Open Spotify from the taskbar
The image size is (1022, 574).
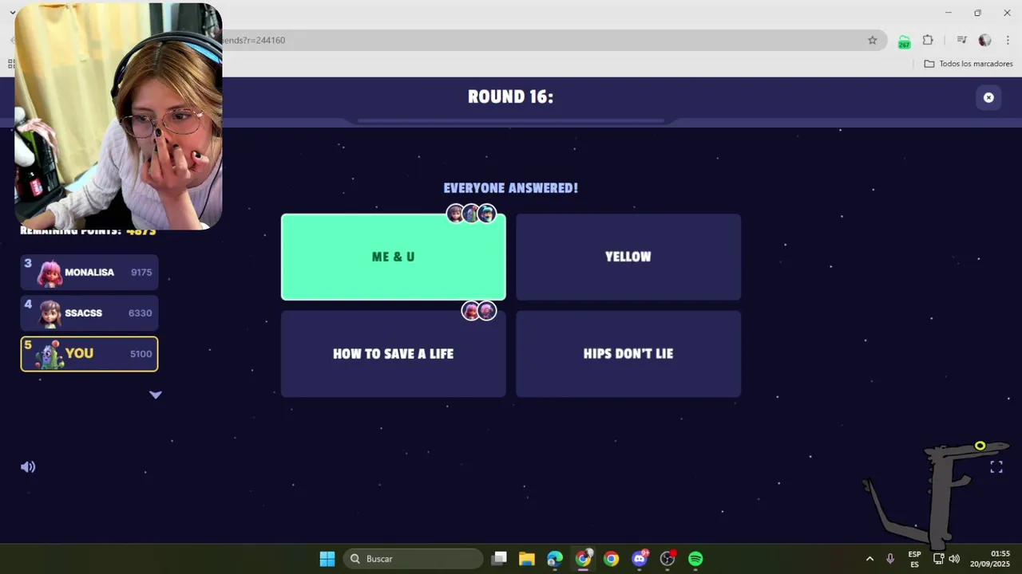pyautogui.click(x=695, y=559)
